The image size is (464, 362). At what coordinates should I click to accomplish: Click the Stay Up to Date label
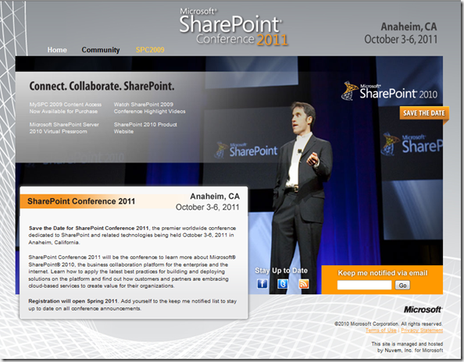[281, 271]
